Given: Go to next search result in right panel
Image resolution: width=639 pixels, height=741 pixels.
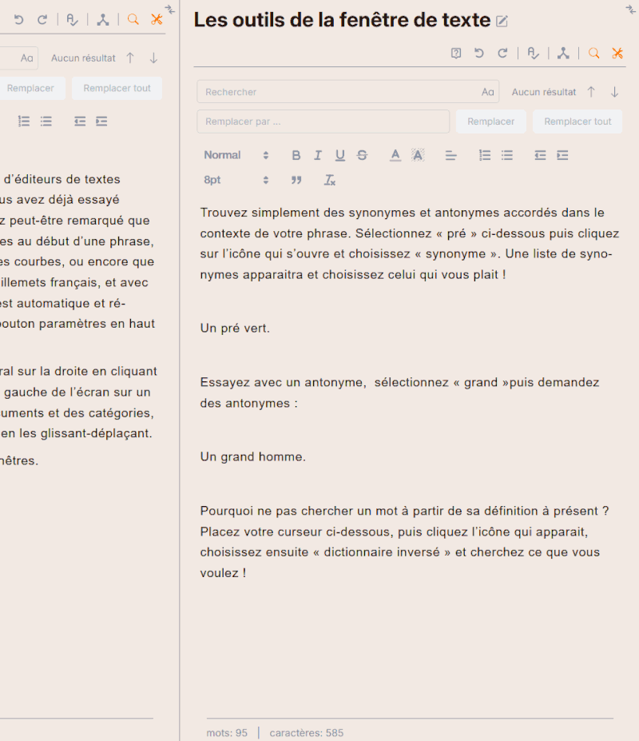Looking at the screenshot, I should tap(614, 92).
